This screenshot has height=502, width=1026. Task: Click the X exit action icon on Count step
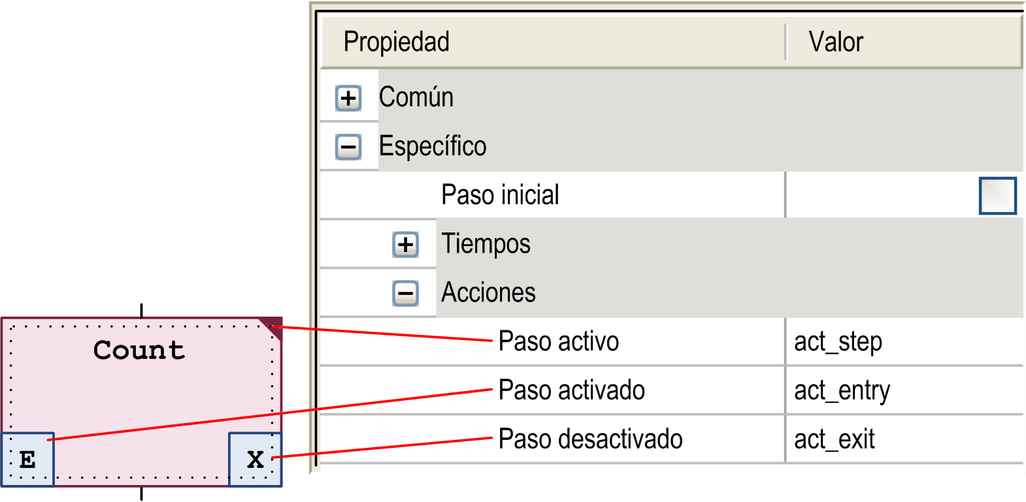click(256, 460)
